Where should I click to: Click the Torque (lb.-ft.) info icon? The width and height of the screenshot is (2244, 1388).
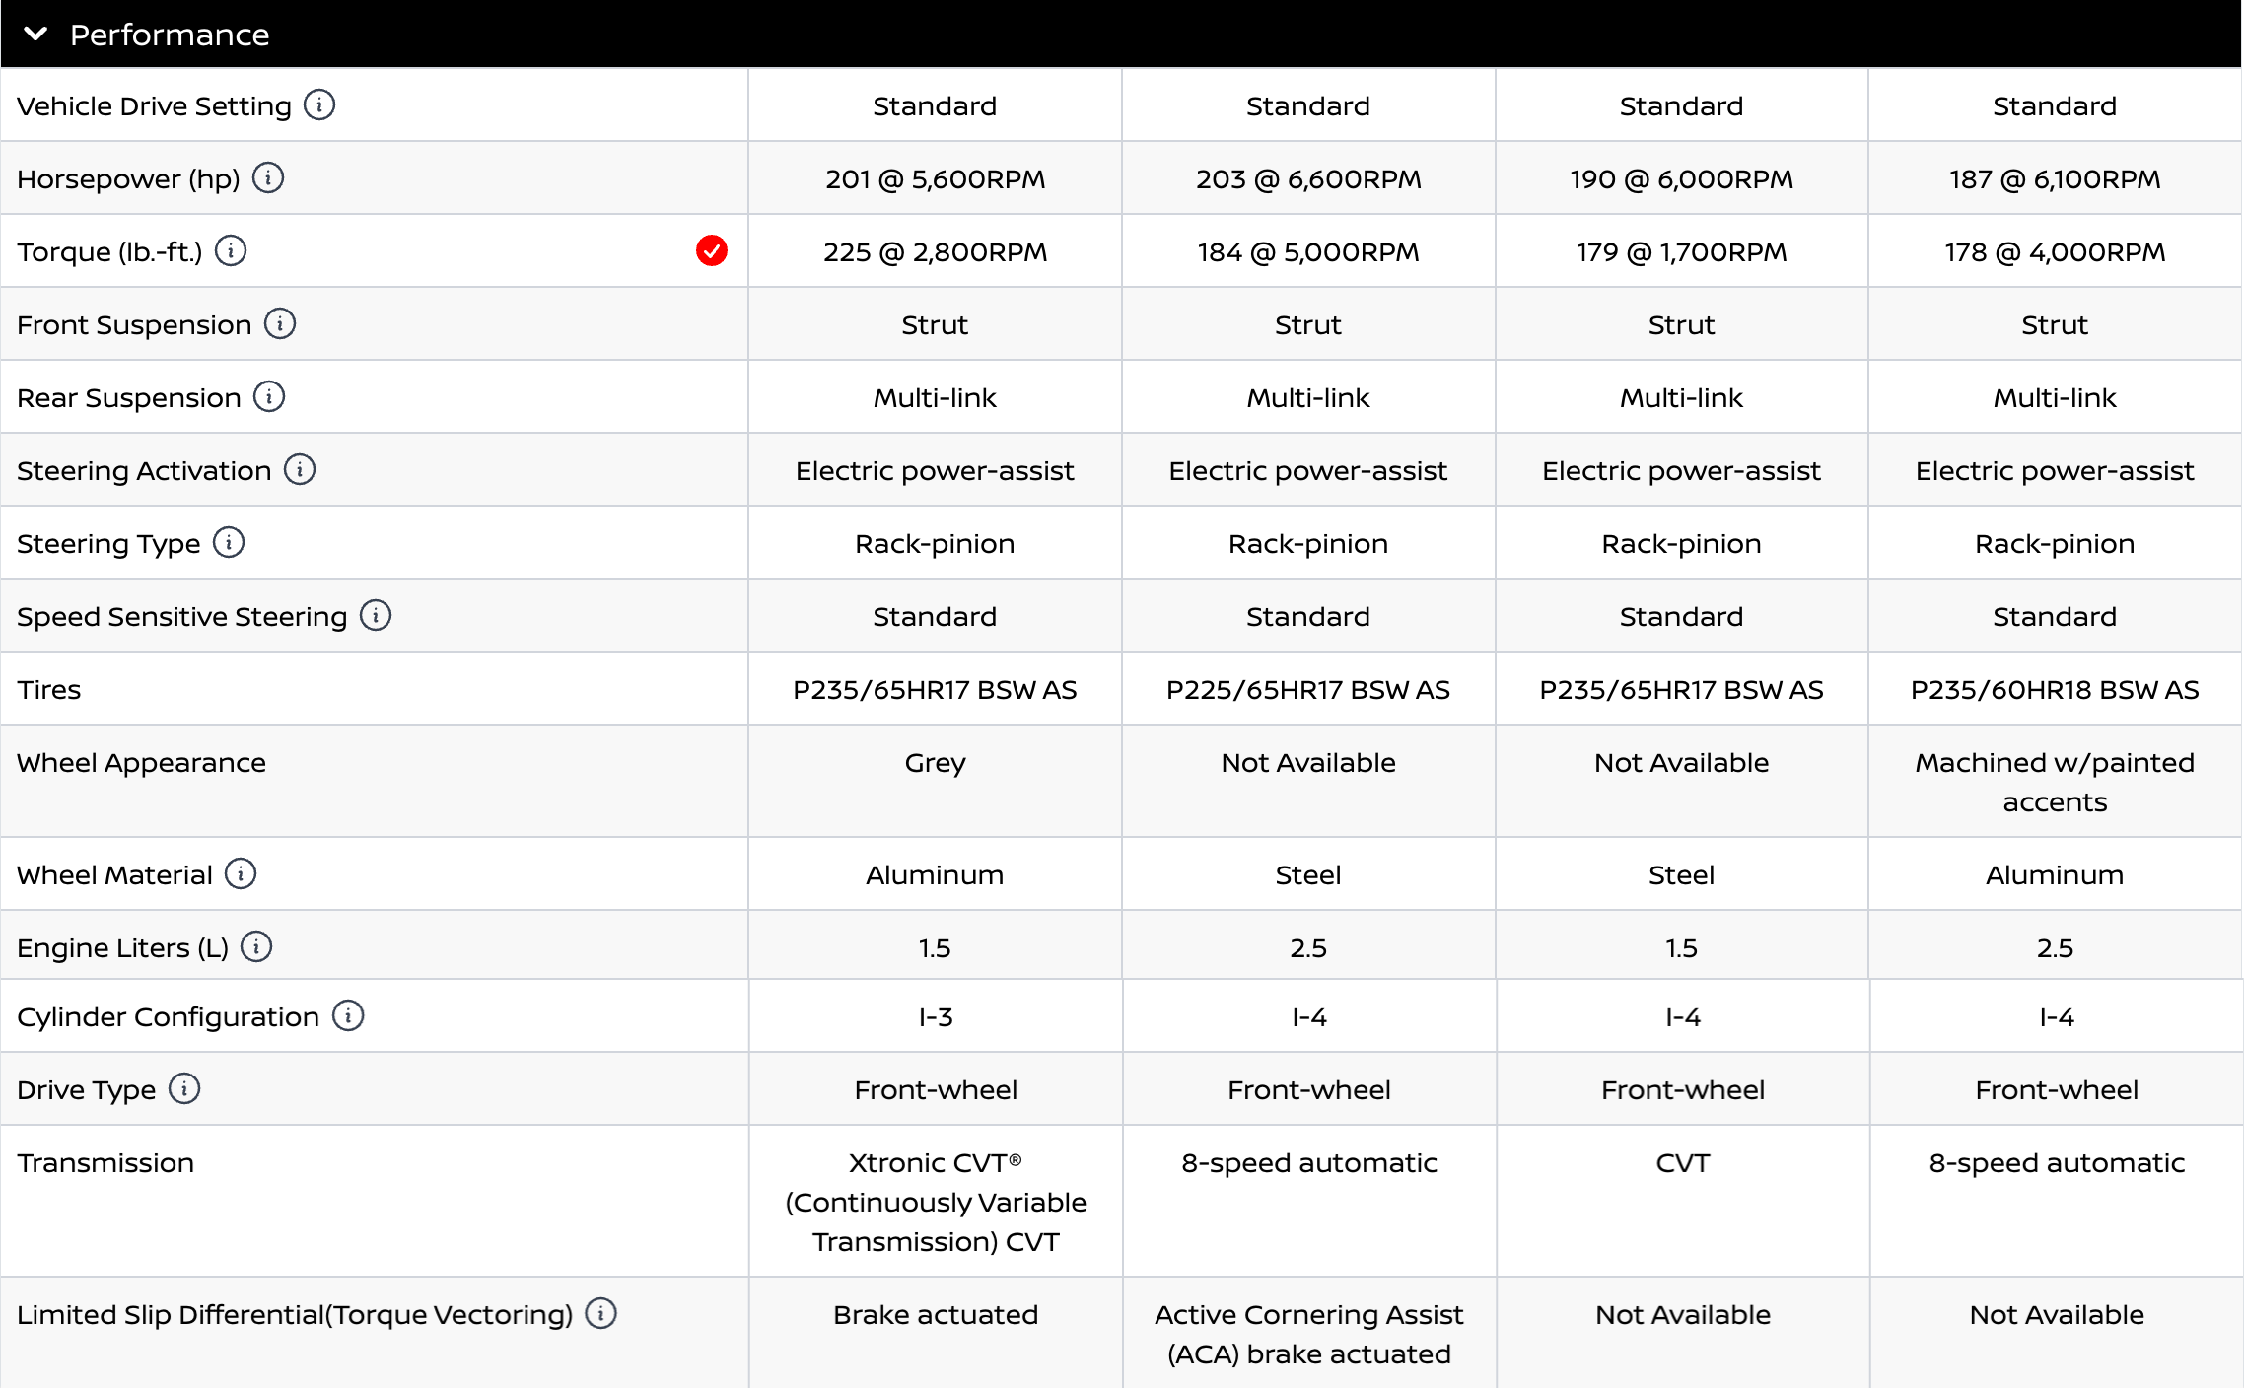tap(231, 250)
